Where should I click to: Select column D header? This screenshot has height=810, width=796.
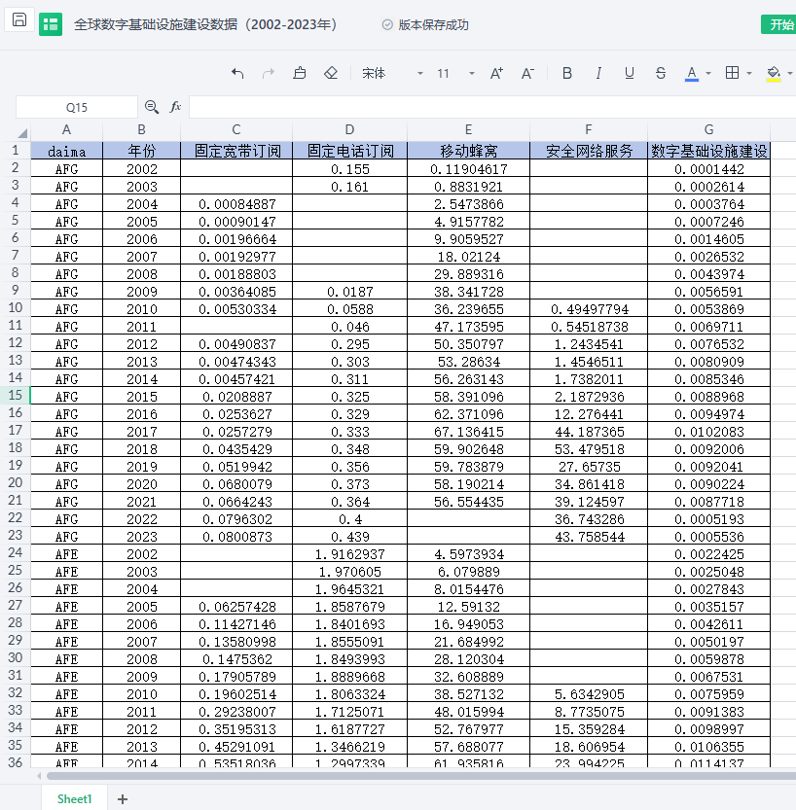point(350,129)
